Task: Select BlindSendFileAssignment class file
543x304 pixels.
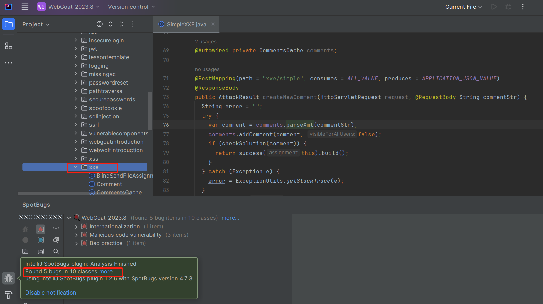Action: coord(121,176)
